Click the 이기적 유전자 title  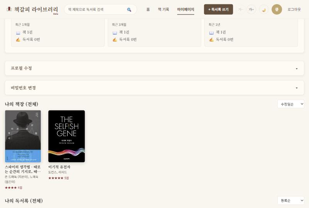pyautogui.click(x=59, y=167)
